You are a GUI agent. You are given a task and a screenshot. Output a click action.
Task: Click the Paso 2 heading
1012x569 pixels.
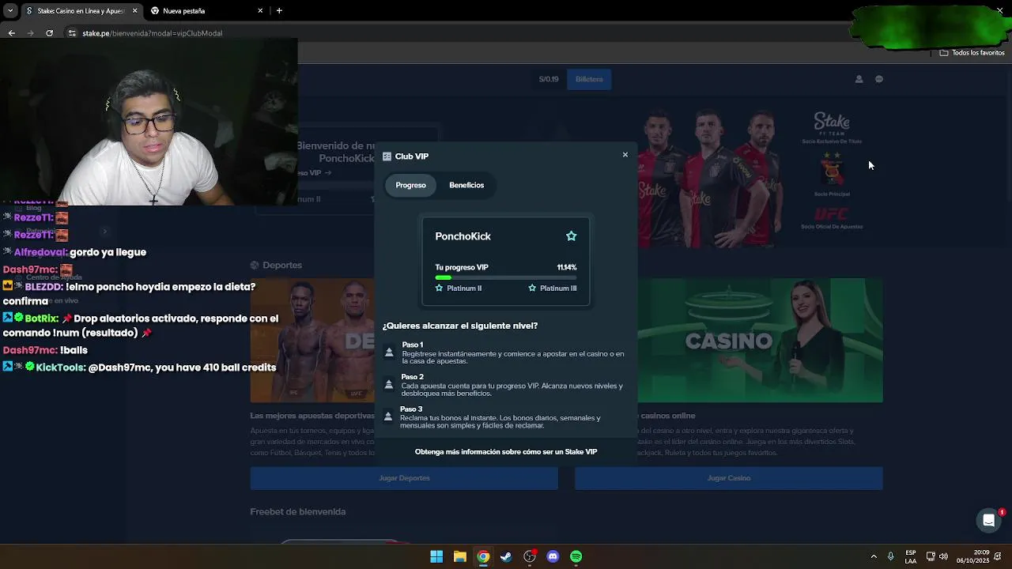click(x=412, y=377)
